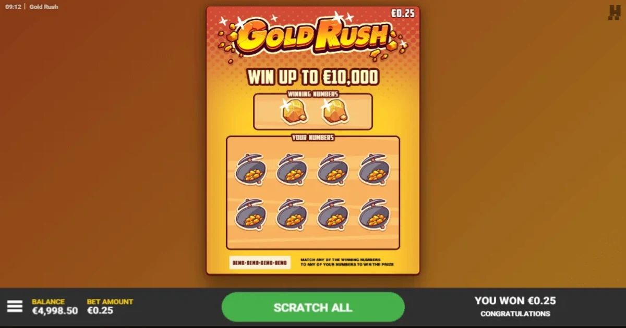Viewport: 626px width, 328px height.
Task: Scratch the third gold pan in top row
Action: pyautogui.click(x=333, y=169)
